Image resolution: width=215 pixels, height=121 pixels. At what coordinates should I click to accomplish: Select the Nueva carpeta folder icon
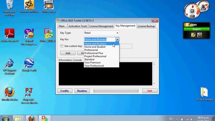(x=205, y=94)
